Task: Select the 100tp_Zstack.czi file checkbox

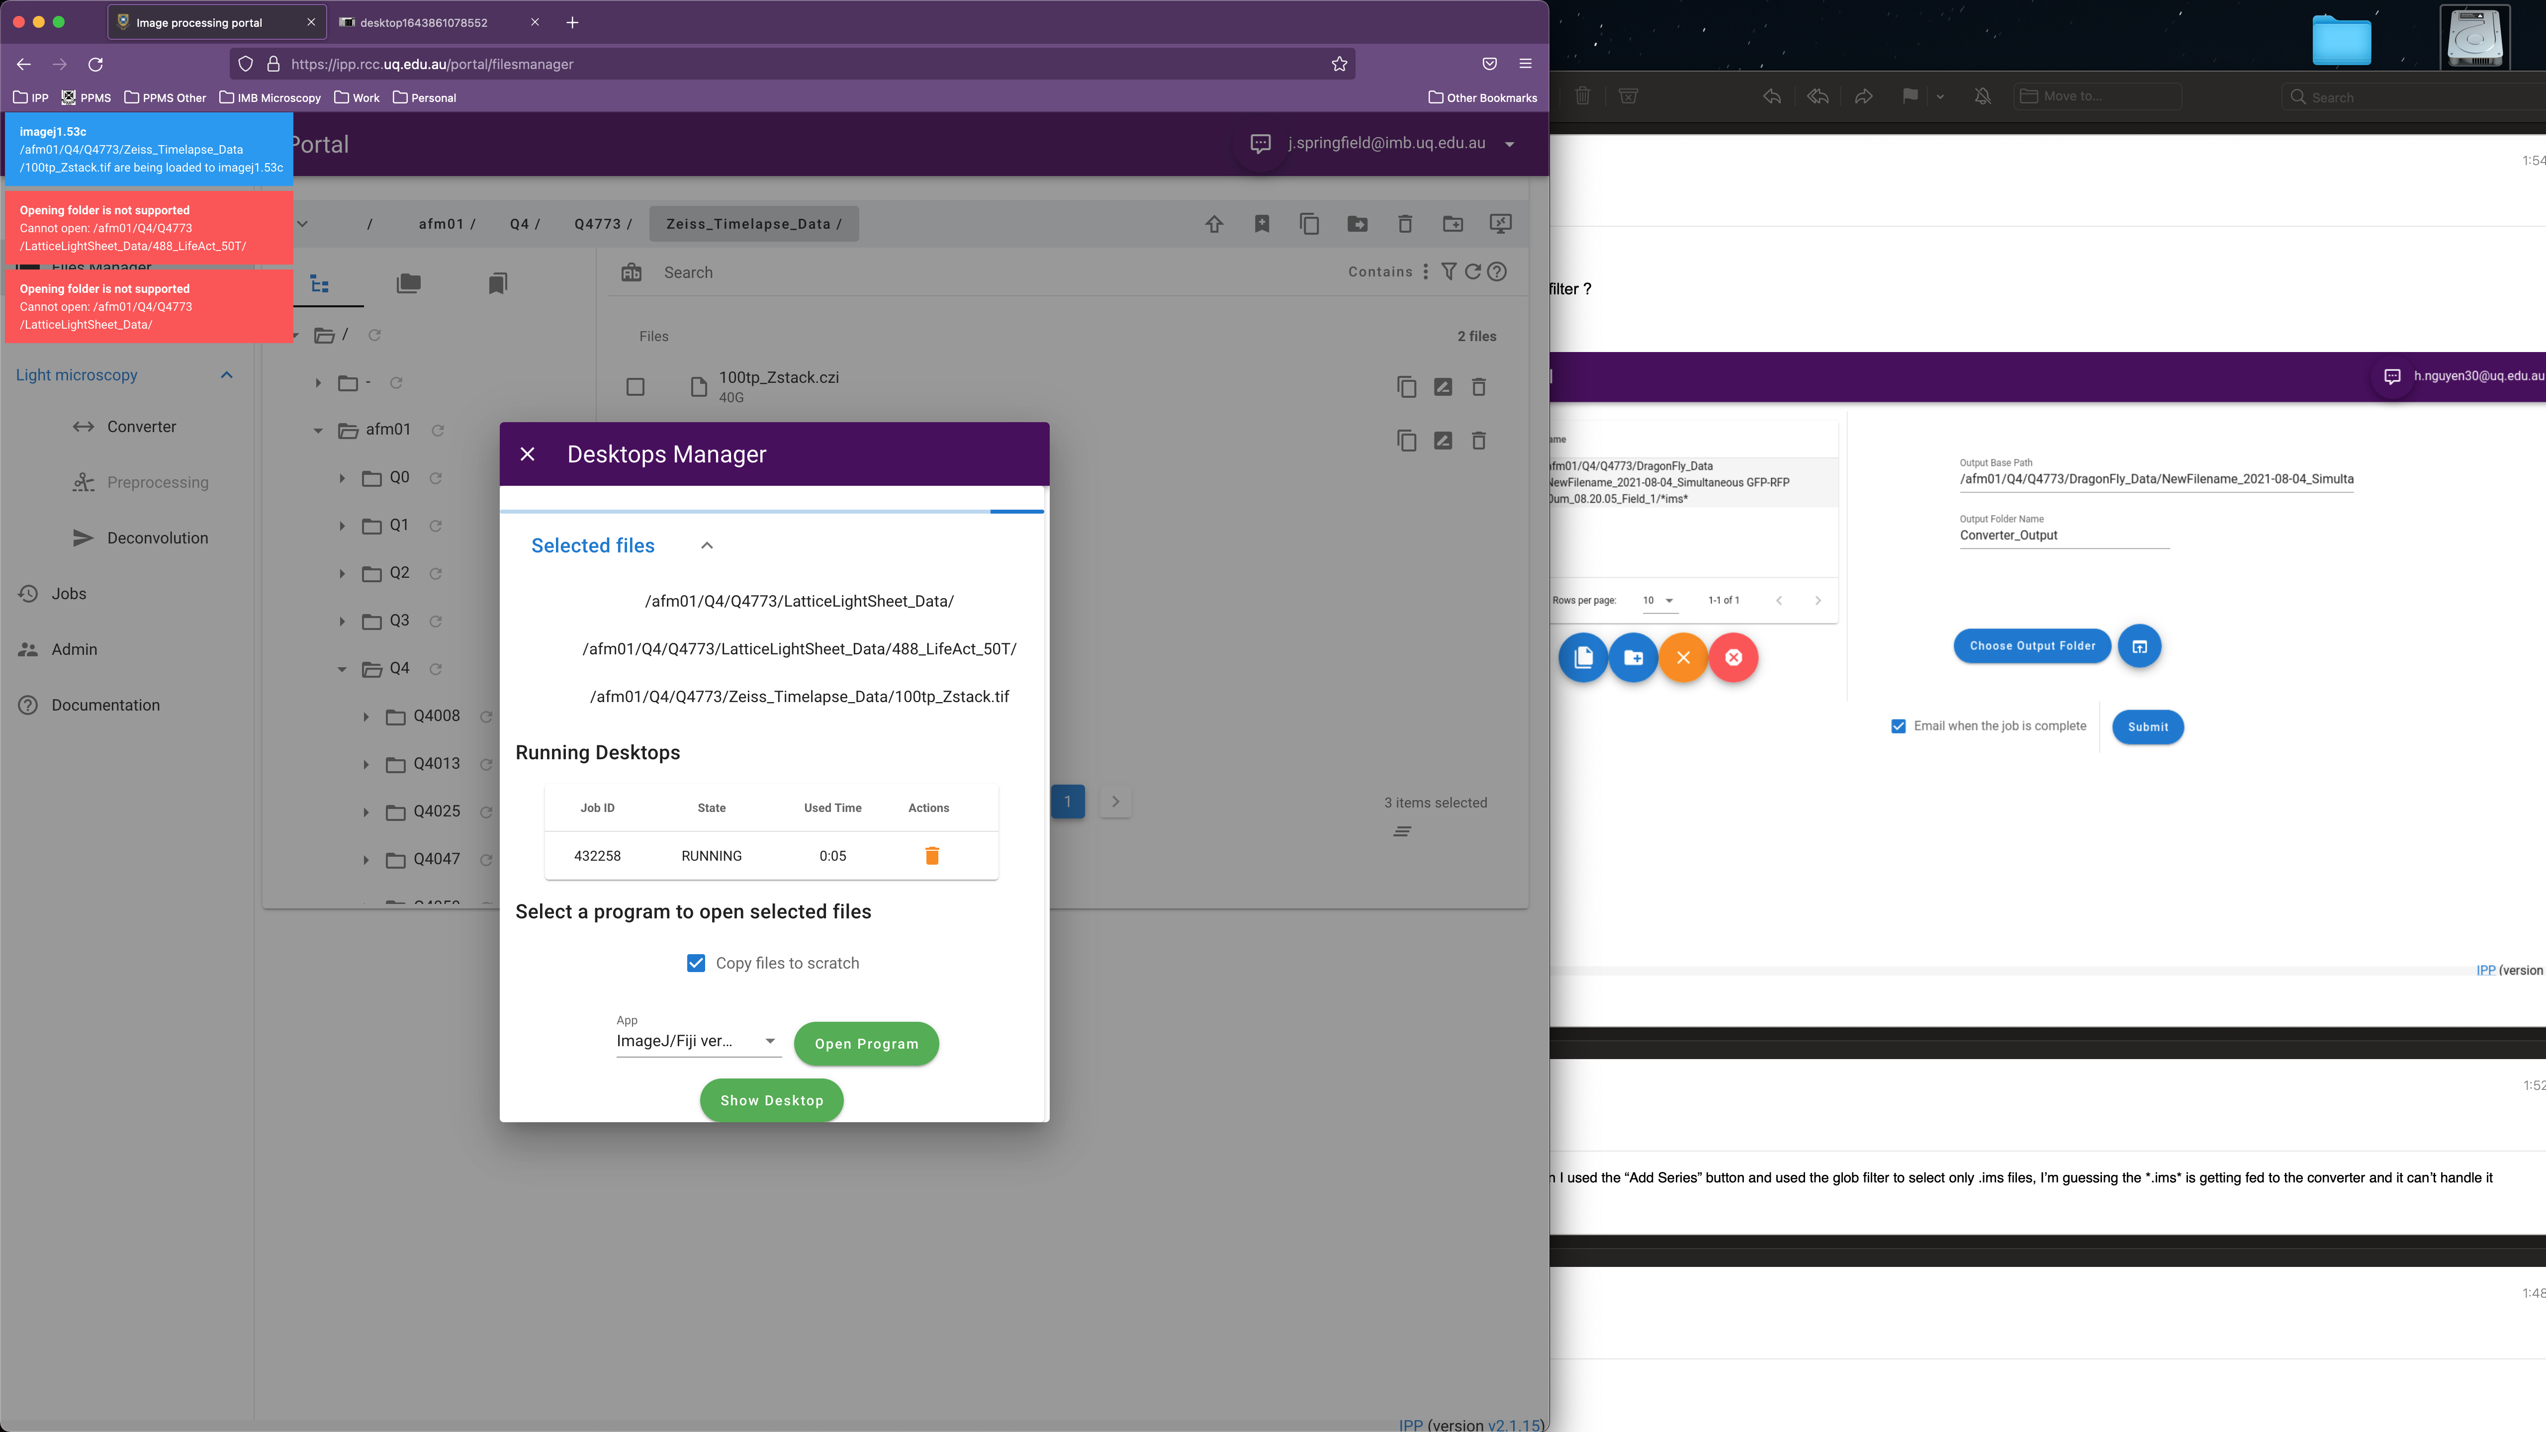Action: coord(636,387)
